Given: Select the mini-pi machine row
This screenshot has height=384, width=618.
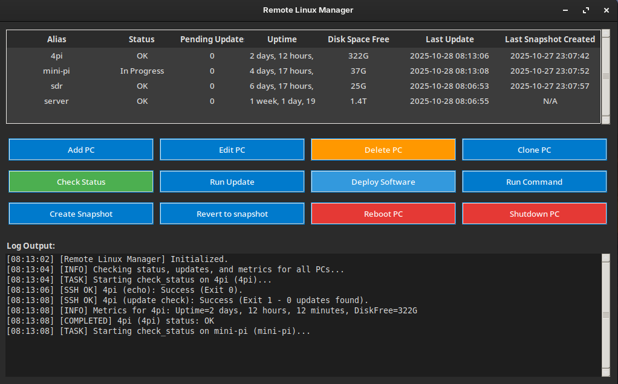Looking at the screenshot, I should pos(57,71).
